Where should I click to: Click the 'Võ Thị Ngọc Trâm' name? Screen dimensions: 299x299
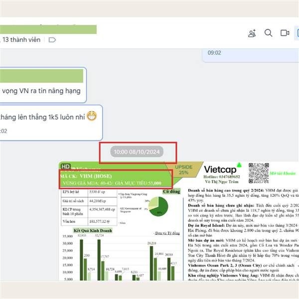(x=222, y=182)
